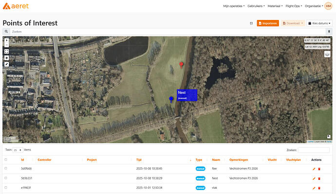Click the diamond marker tool on map
Image resolution: width=336 pixels, height=194 pixels.
(x=7, y=58)
